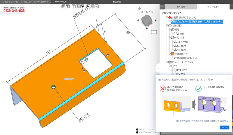The image size is (233, 135).
Task: Expand the M3 皿穴 tree node
Action: [x=172, y=70]
